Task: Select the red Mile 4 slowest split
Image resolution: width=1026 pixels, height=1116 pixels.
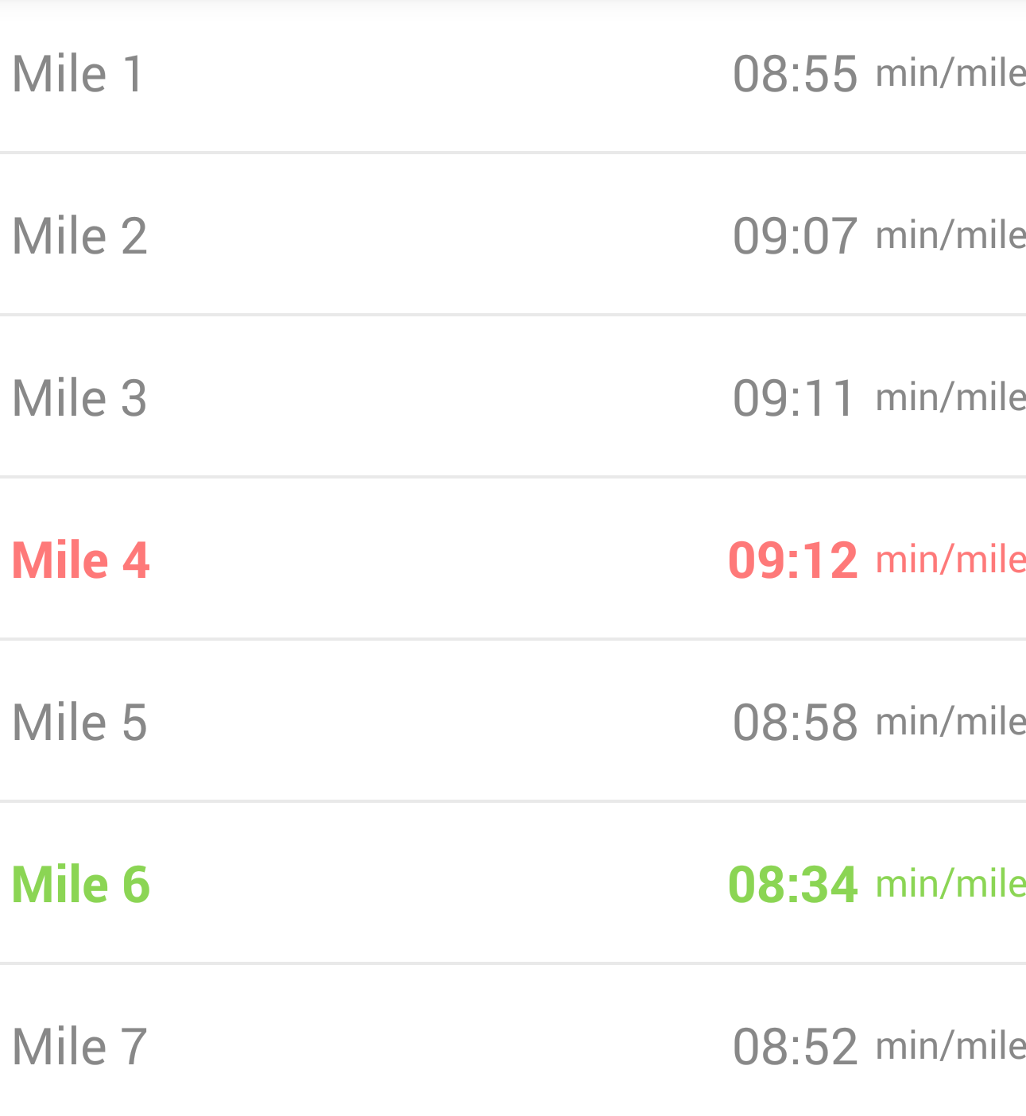Action: tap(80, 560)
